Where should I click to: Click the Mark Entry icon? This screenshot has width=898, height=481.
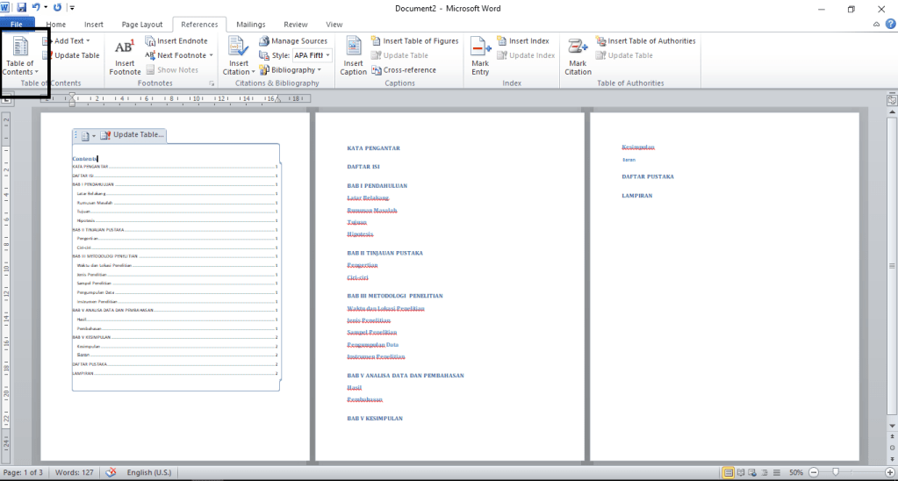tap(480, 48)
